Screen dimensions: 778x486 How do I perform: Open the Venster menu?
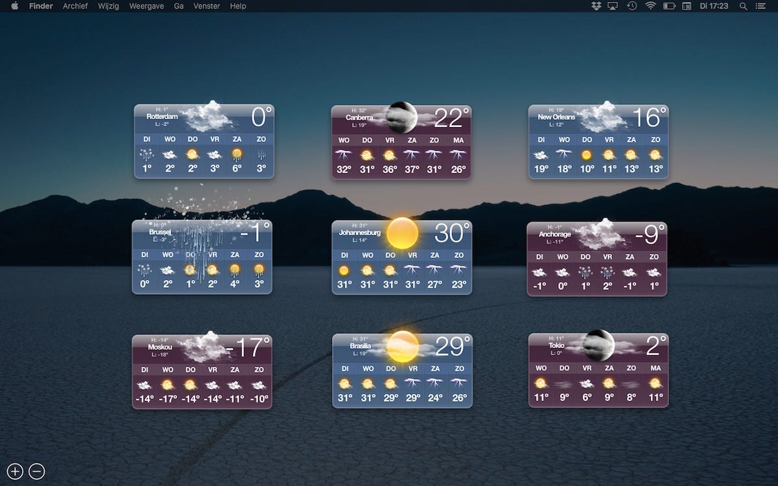(x=207, y=6)
